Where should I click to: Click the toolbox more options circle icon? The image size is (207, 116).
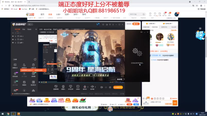pos(35,60)
